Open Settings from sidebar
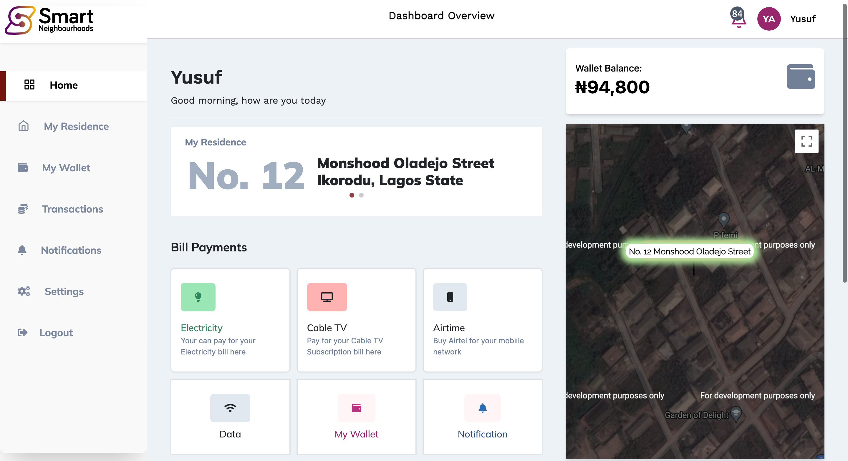Screen dimensions: 848x461 point(64,291)
